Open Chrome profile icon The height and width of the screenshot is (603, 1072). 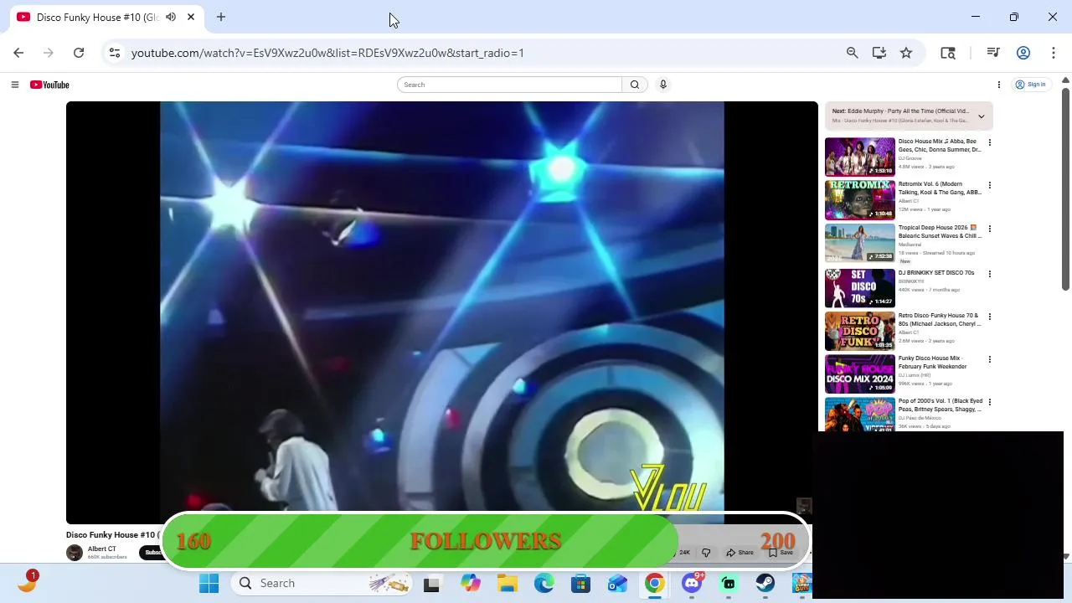(x=1023, y=53)
